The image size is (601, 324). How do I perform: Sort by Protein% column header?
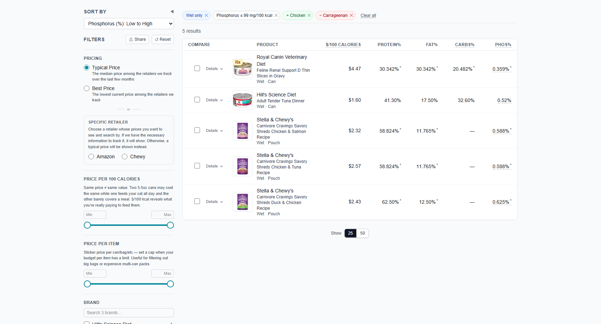click(x=389, y=45)
